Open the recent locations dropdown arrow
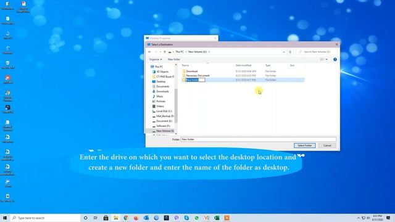Viewport: 395px width, 222px height. point(160,52)
